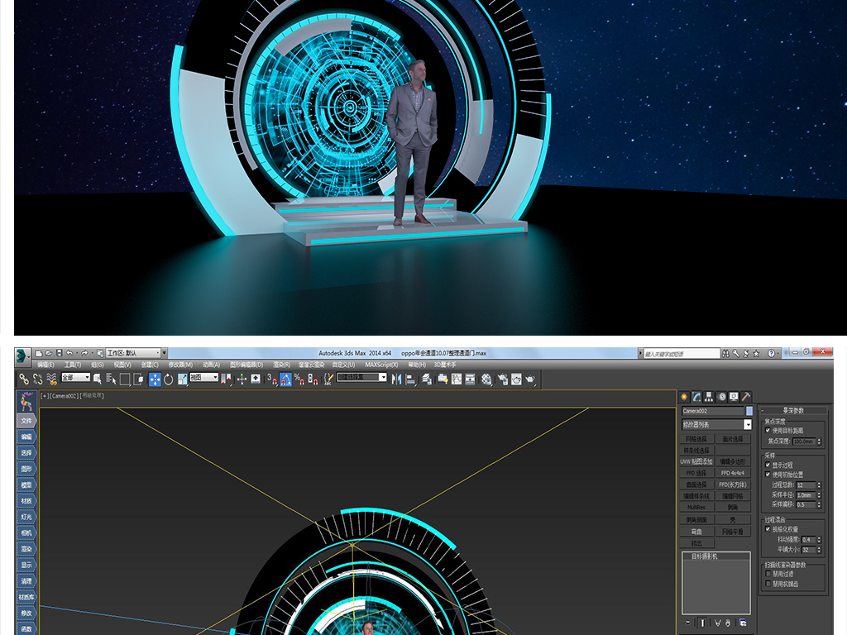Viewport: 847px width, 635px height.
Task: Open the Utilities hammer panel tab
Action: pos(746,397)
